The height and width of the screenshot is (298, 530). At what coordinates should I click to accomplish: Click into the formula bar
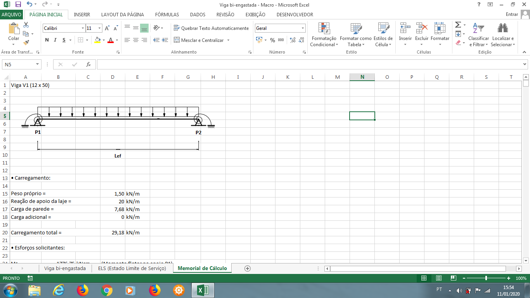(309, 64)
